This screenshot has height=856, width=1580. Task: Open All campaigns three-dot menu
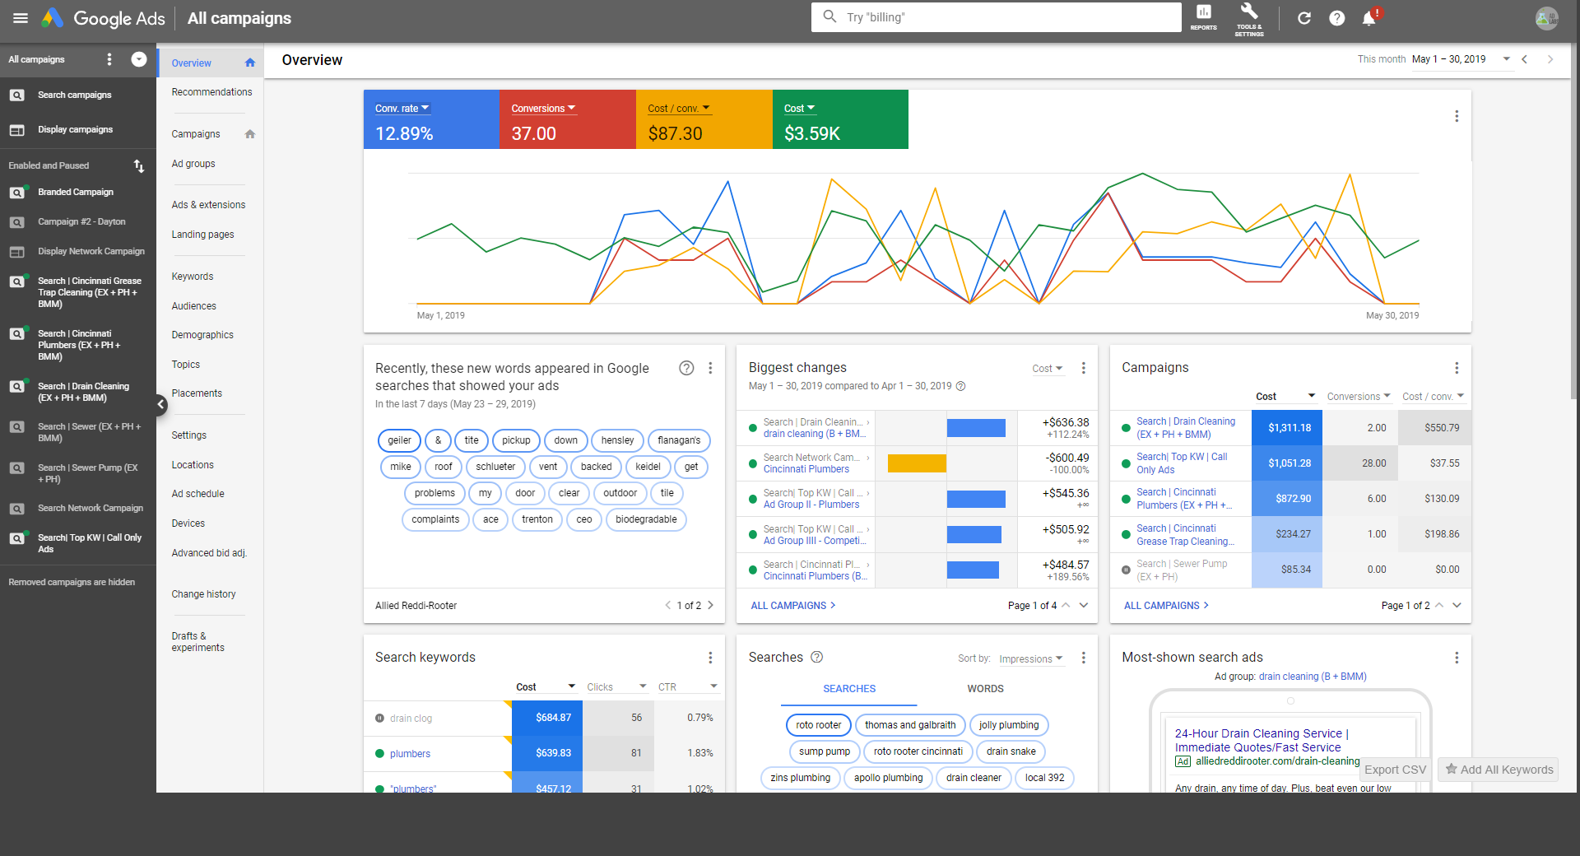pos(109,59)
